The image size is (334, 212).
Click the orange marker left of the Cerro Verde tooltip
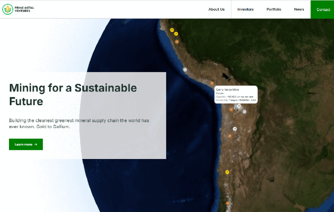click(x=212, y=83)
